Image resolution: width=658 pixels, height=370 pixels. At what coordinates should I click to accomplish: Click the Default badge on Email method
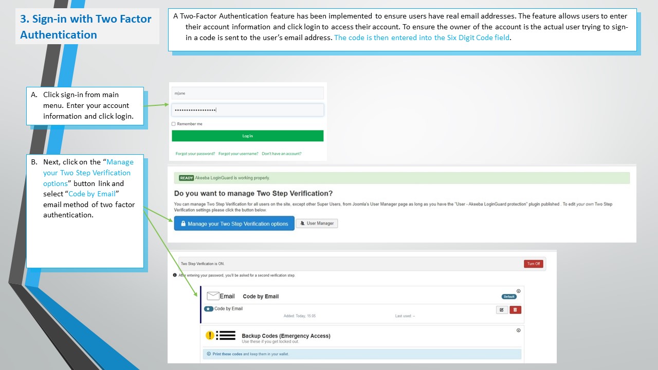[508, 297]
